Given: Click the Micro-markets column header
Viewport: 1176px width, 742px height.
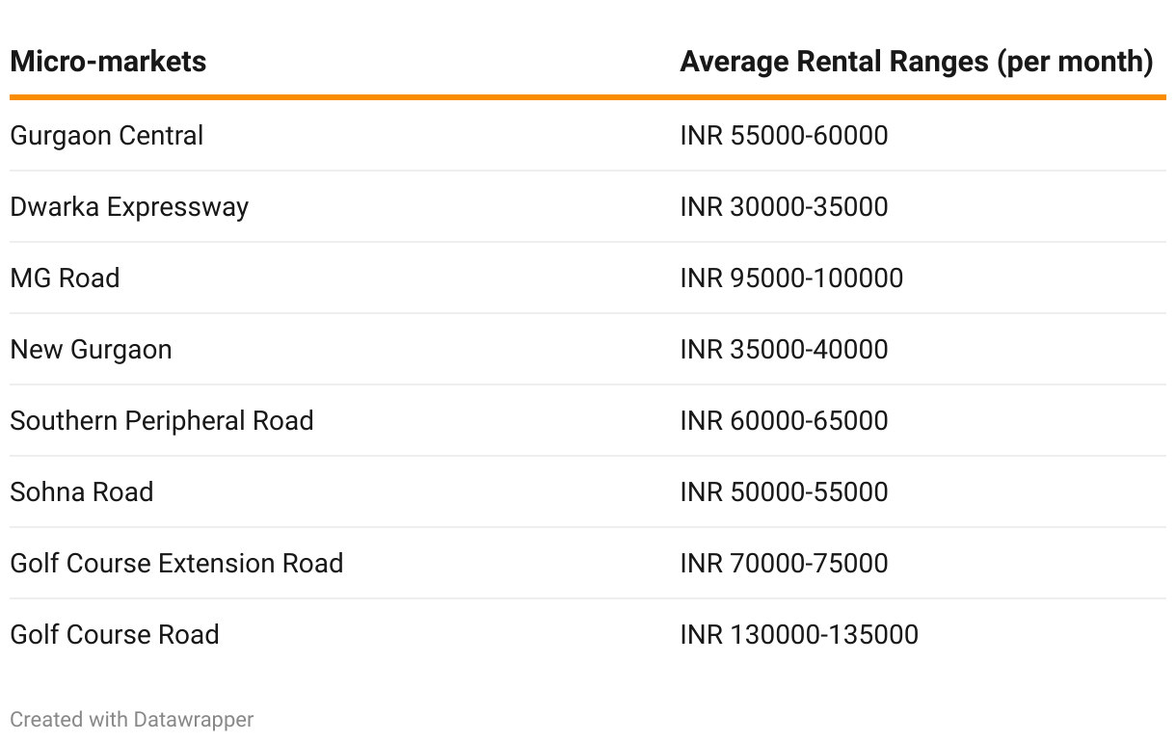Looking at the screenshot, I should [x=108, y=62].
